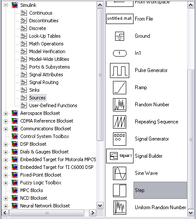Select the Repeating Sequence block icon

pos(119,122)
